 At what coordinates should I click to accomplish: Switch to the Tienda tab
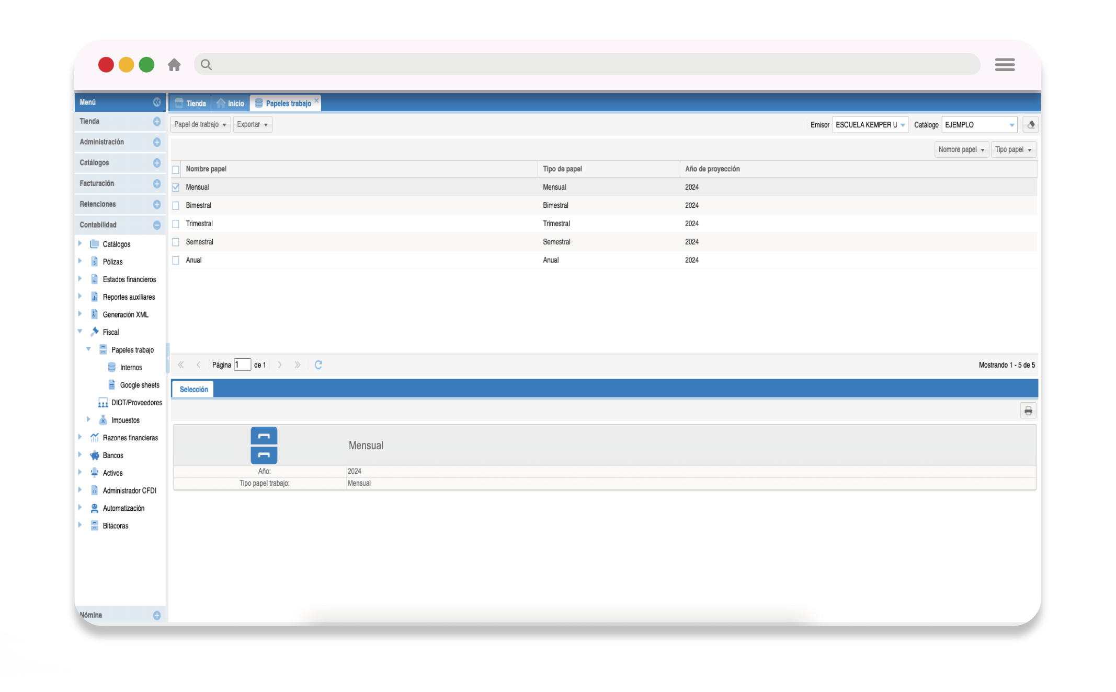click(x=191, y=103)
